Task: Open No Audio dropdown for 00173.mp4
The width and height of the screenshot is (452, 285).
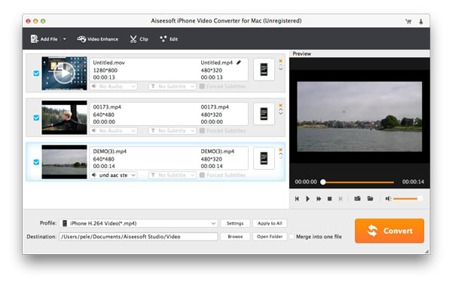Action: point(113,130)
